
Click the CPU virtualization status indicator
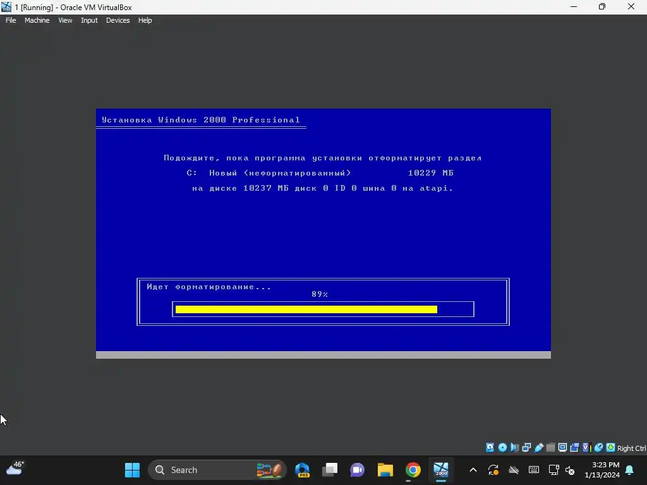pyautogui.click(x=587, y=448)
